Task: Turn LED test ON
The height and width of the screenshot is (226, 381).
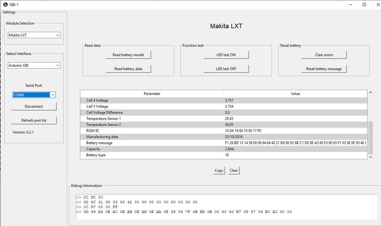Action: tap(226, 55)
